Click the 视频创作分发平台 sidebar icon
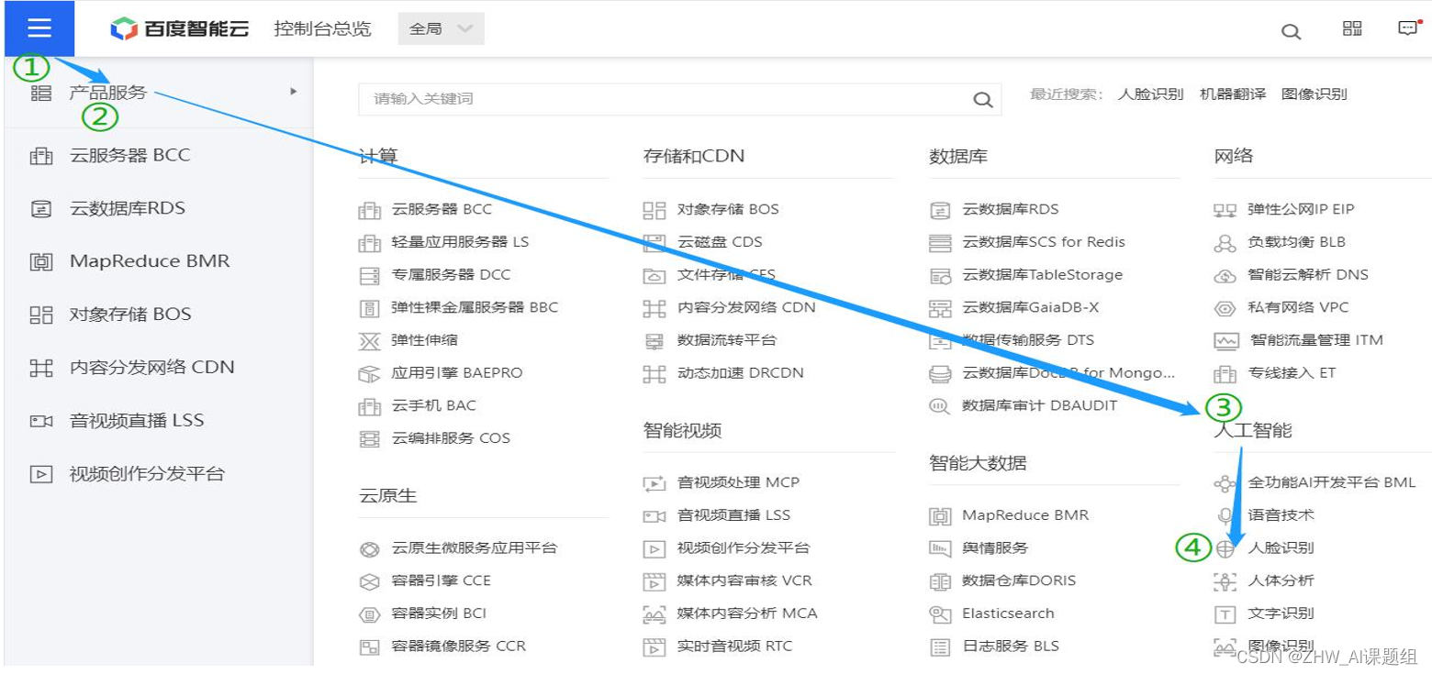Screen dimensions: 1432x674 pos(41,474)
